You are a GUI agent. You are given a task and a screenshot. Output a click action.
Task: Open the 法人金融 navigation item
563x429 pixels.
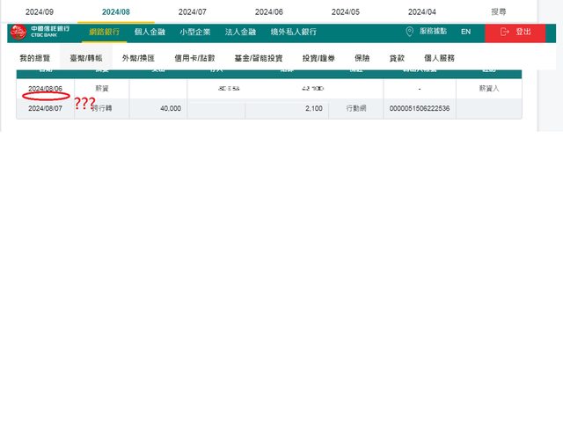click(x=240, y=32)
